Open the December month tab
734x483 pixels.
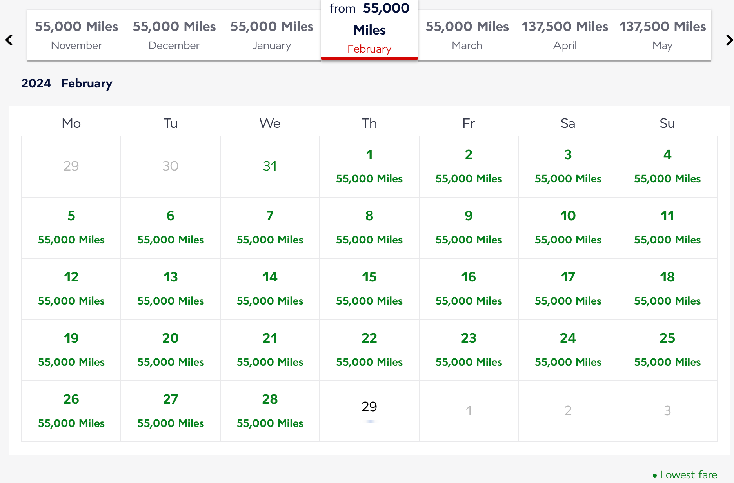click(174, 35)
